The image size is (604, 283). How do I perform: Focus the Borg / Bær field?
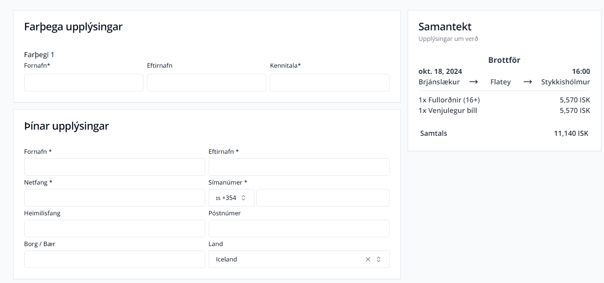click(114, 259)
